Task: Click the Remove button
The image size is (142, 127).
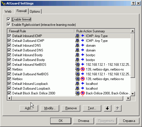Action: click(71, 108)
